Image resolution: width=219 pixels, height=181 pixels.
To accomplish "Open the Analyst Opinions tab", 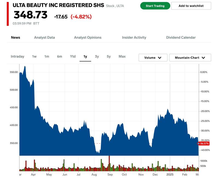I will click(88, 37).
